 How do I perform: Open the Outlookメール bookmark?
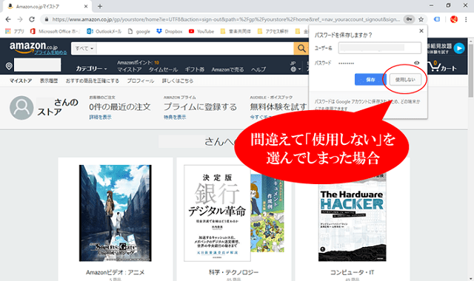coord(104,31)
